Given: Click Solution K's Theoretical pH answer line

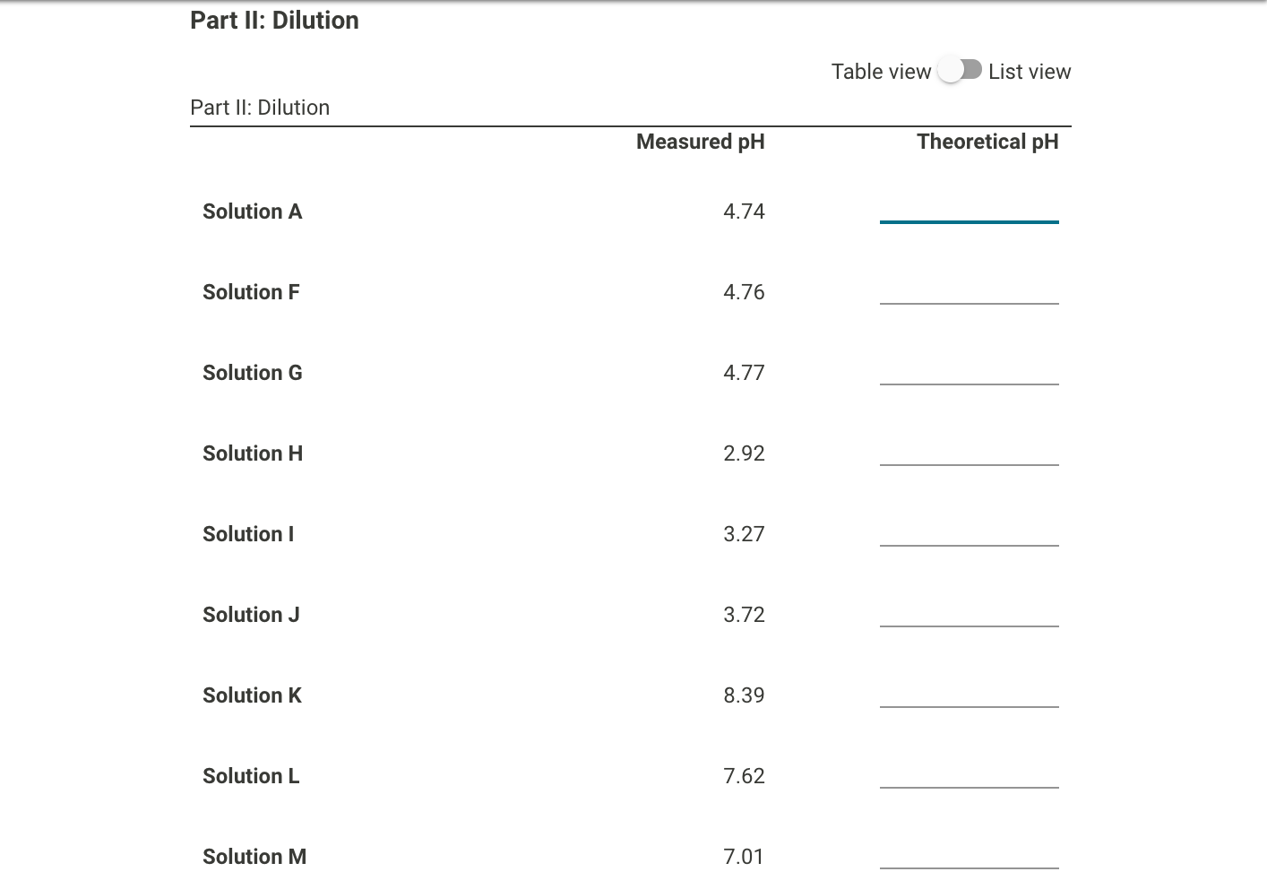Looking at the screenshot, I should (x=969, y=702).
